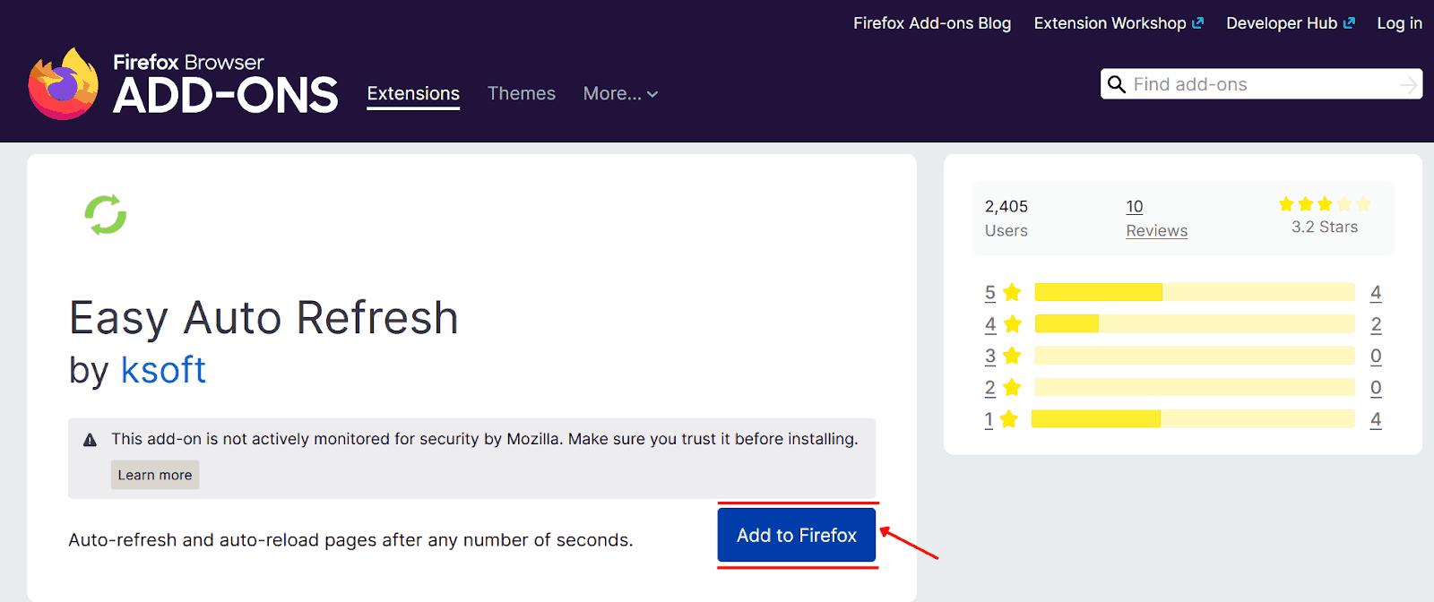1434x602 pixels.
Task: Click the Firefox Browser Add-ons logo
Action: pyautogui.click(x=183, y=84)
